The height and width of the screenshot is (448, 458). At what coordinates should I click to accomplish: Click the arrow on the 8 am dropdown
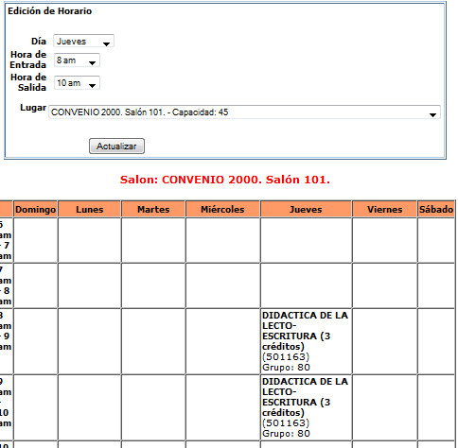[93, 63]
